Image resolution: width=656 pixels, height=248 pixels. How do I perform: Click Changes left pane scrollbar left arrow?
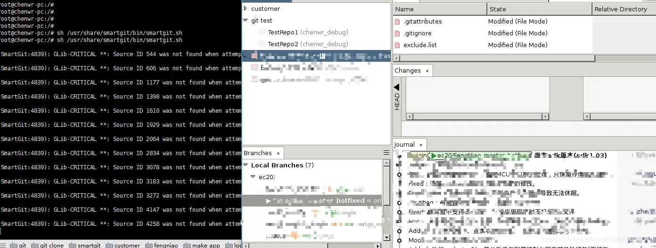point(410,116)
